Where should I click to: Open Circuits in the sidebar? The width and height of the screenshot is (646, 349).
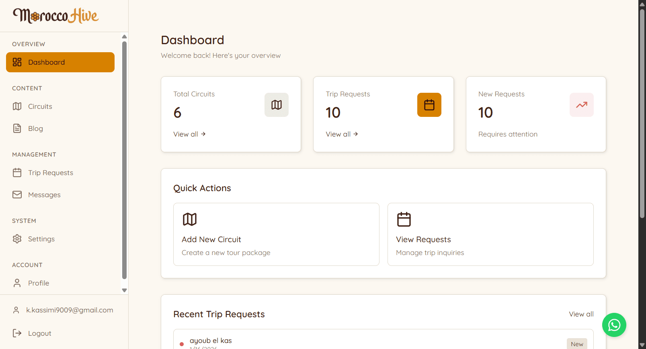pos(40,106)
